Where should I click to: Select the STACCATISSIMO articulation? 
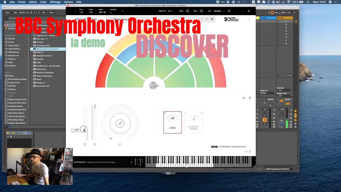click(194, 122)
